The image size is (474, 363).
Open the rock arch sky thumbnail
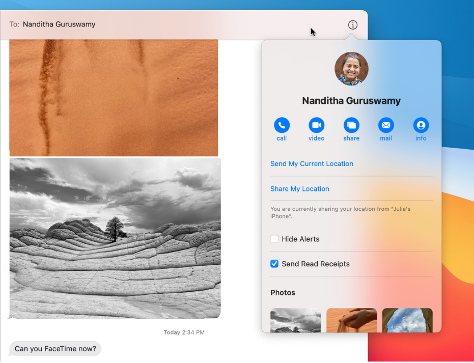click(x=407, y=320)
